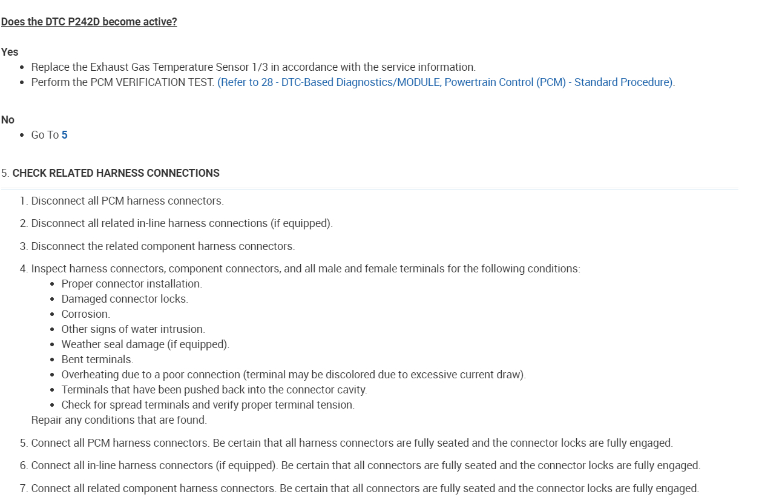Click step 'Disconnect all PCM harness connectors'

127,201
